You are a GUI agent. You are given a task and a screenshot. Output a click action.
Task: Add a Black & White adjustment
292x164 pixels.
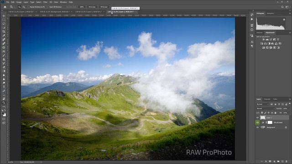coord(269,44)
